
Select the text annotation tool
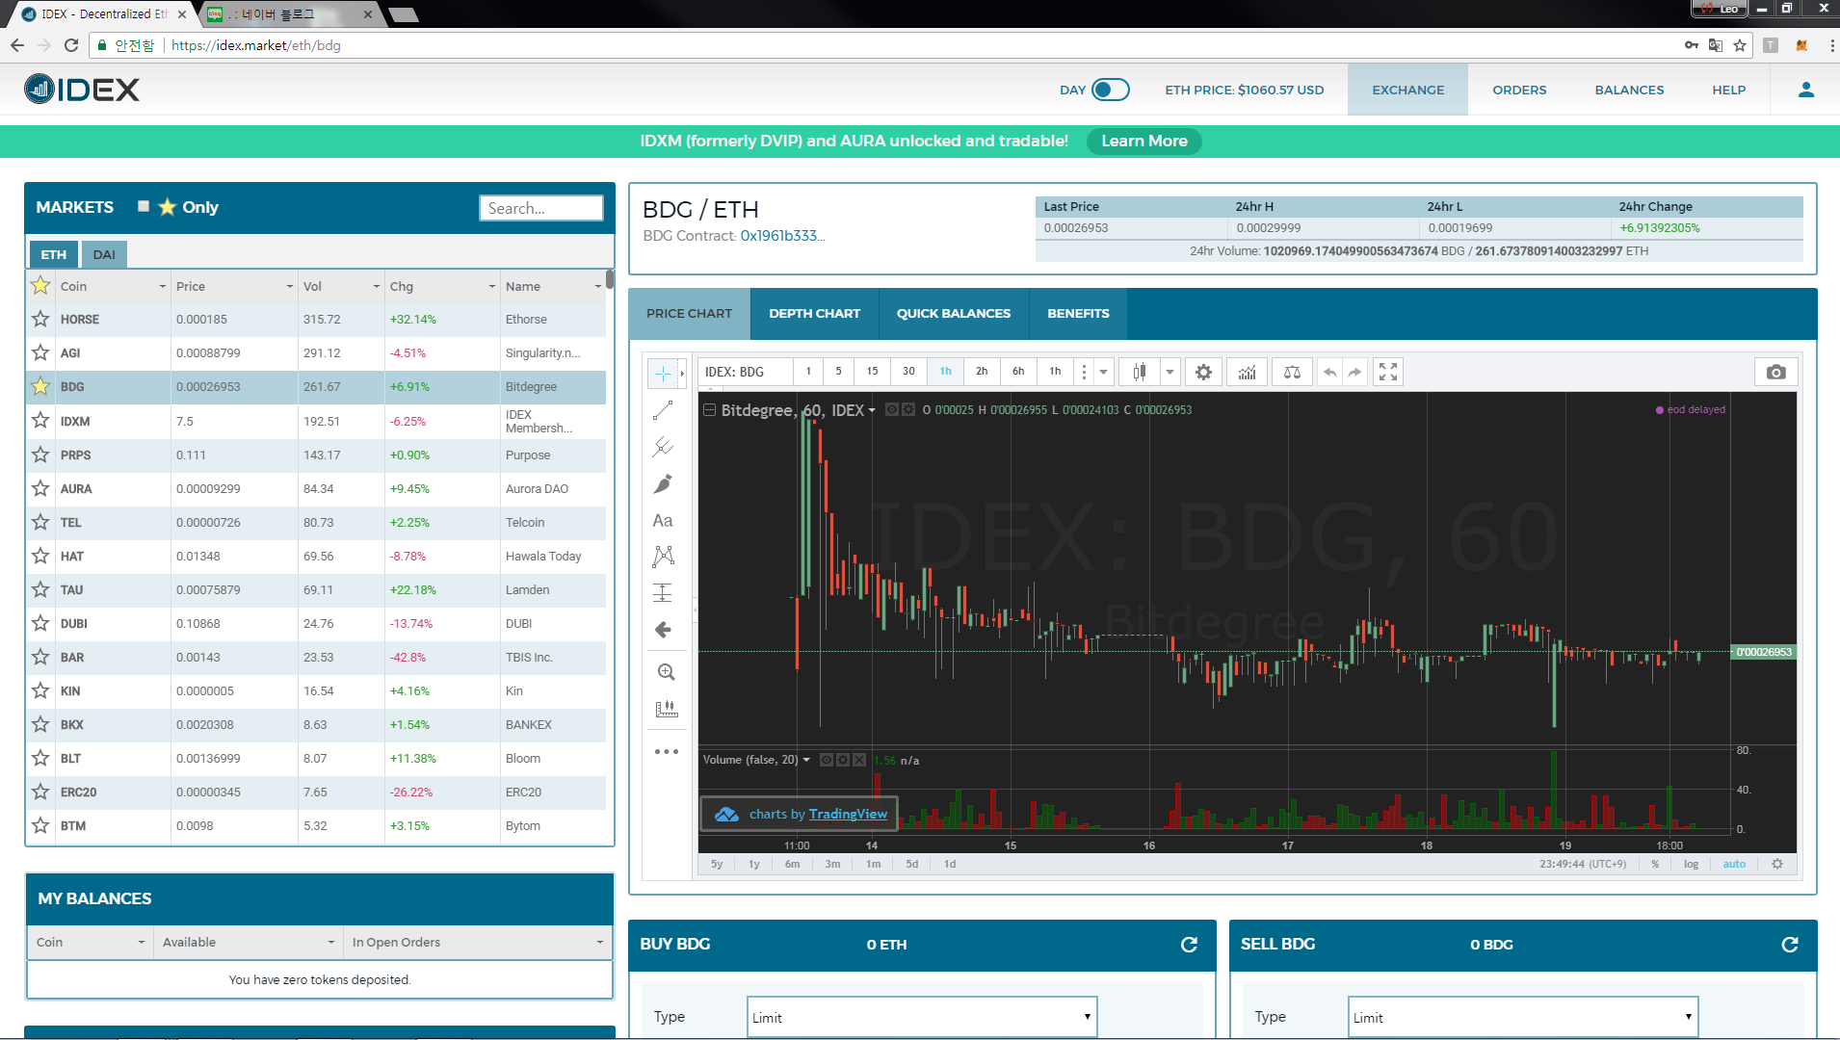click(663, 520)
